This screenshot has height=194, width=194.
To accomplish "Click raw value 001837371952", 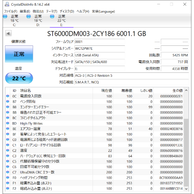I will point(171,183).
